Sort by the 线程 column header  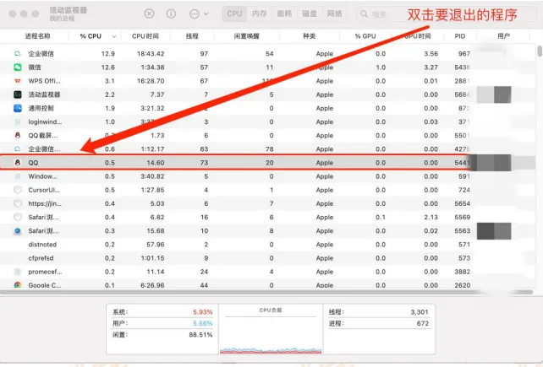point(192,36)
